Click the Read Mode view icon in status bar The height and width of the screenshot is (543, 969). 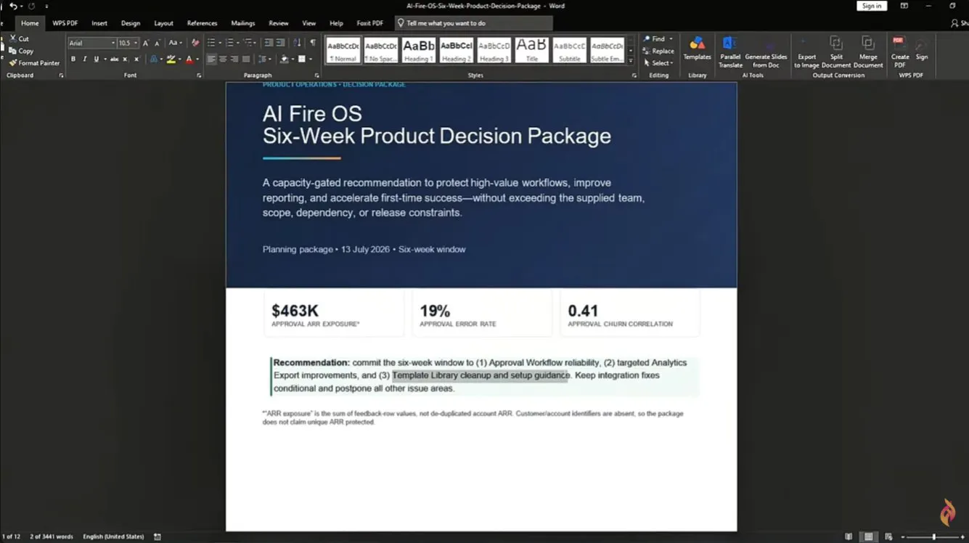tap(849, 536)
